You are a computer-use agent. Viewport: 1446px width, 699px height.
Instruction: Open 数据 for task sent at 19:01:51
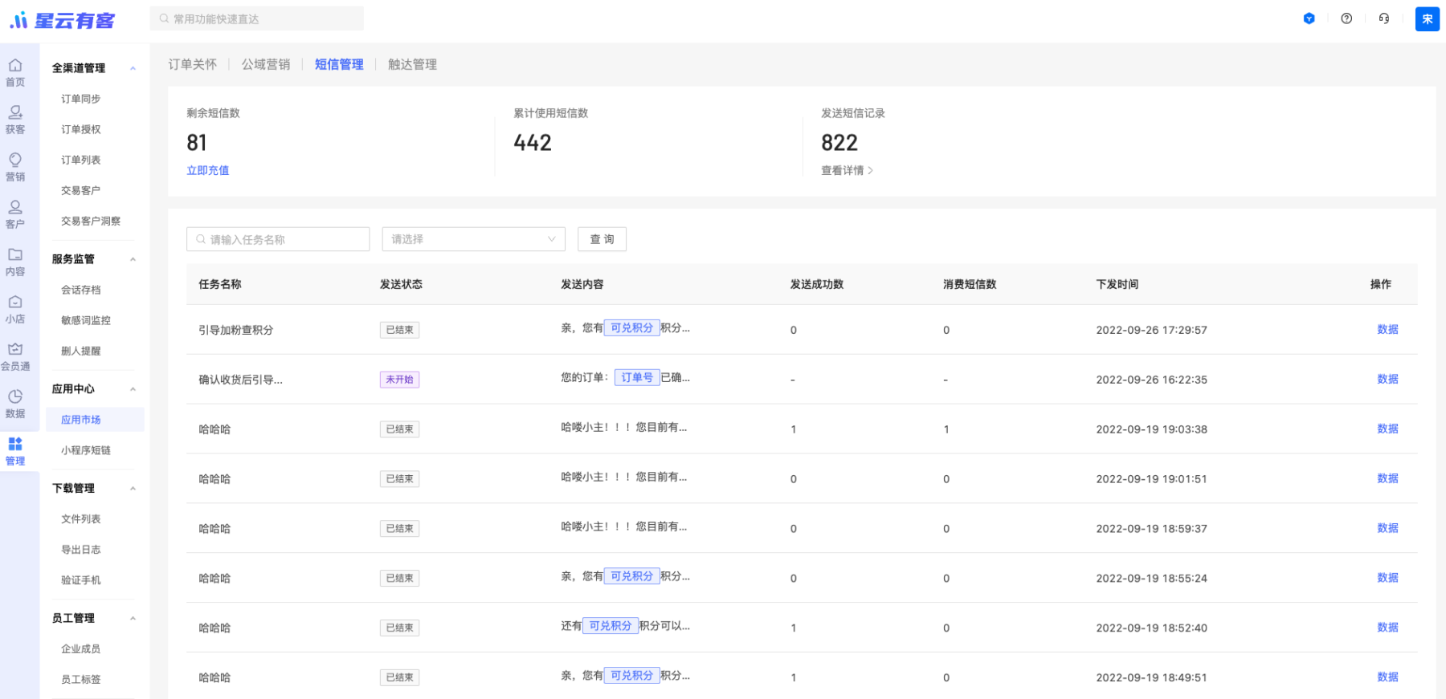1387,478
